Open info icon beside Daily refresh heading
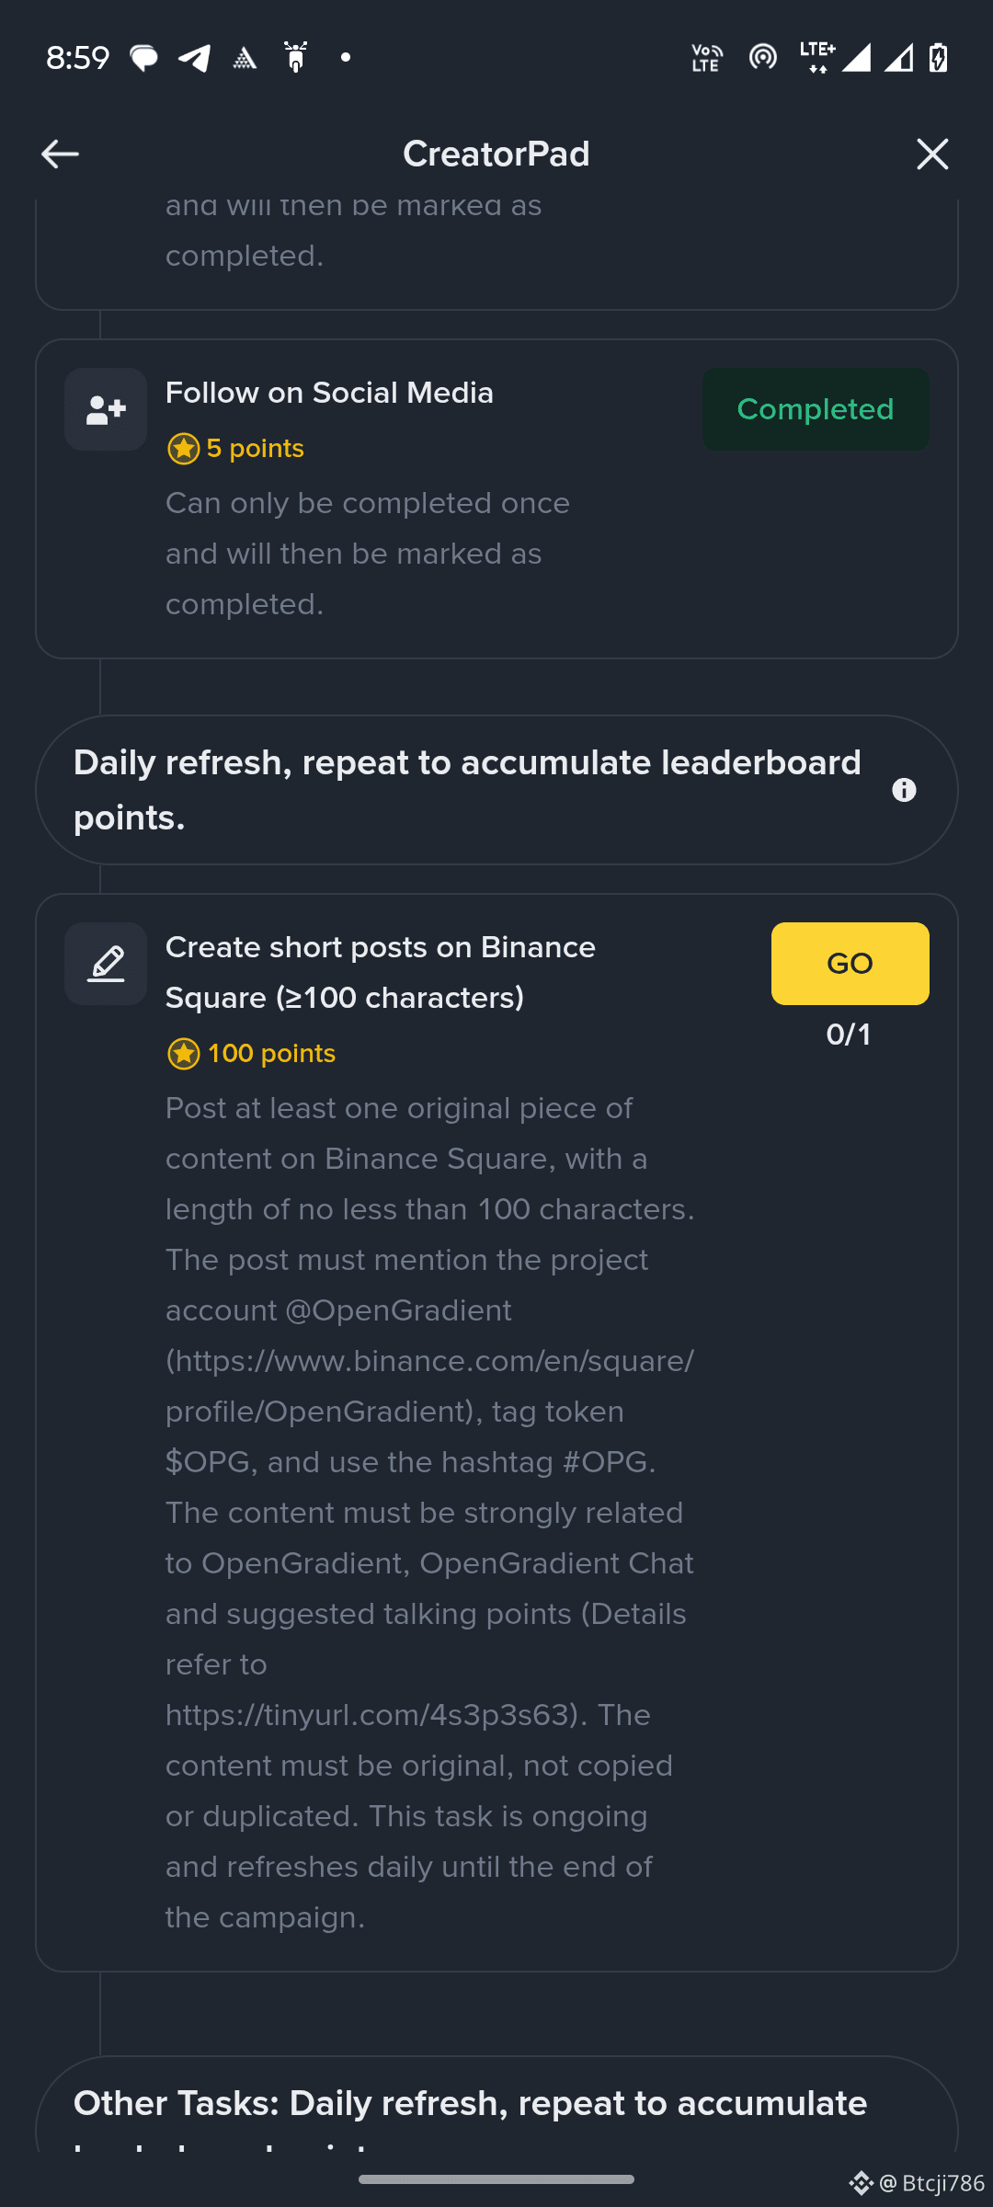Screen dimensions: 993x2207 tap(904, 790)
